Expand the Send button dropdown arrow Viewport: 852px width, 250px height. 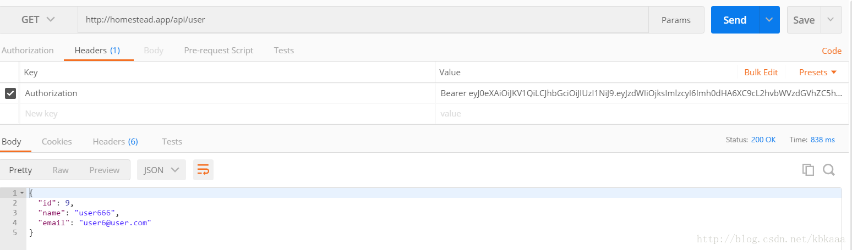(769, 20)
